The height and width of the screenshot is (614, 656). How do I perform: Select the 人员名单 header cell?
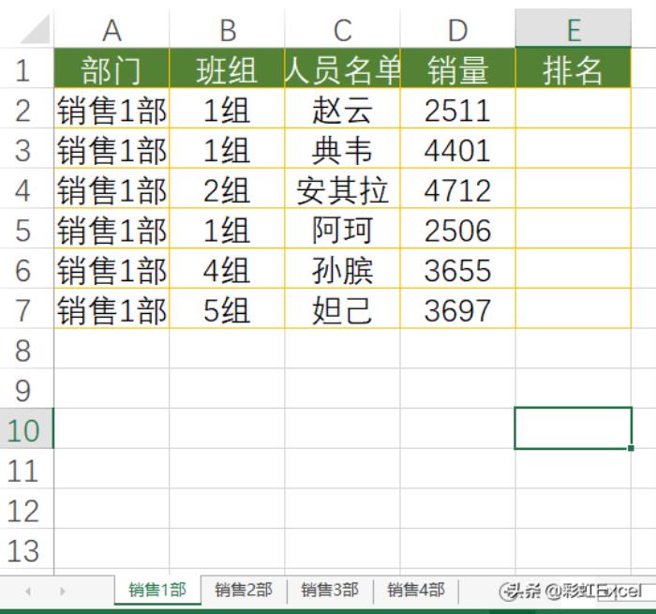(x=342, y=70)
